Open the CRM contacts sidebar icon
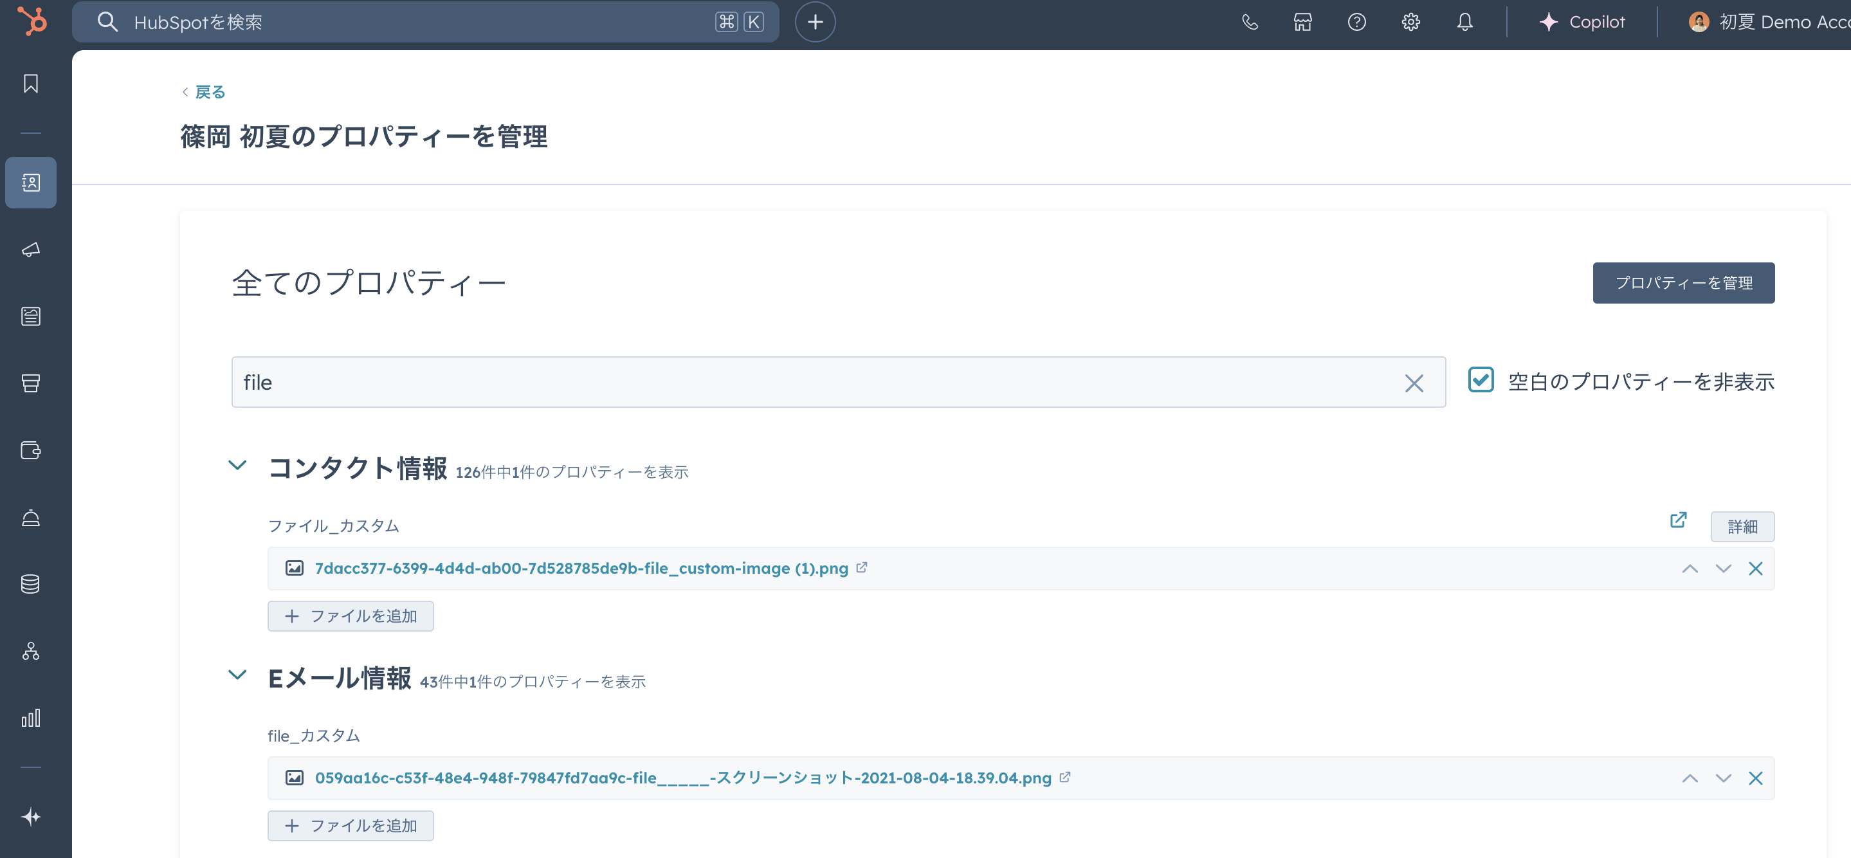Screen dimensions: 1851x858 click(31, 183)
